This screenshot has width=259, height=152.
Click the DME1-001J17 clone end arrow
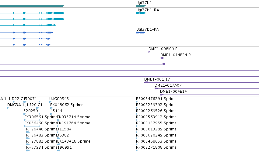(146, 82)
